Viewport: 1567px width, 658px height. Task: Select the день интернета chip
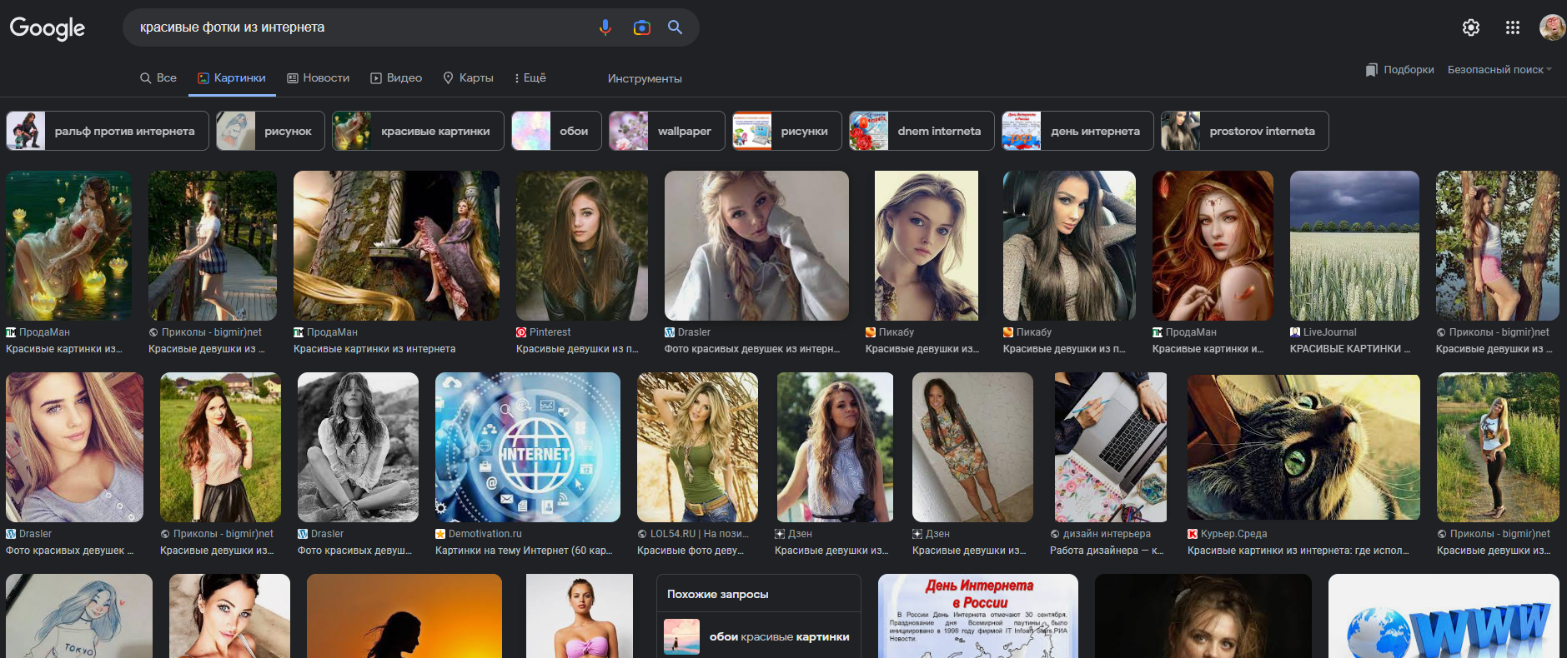[x=1077, y=131]
